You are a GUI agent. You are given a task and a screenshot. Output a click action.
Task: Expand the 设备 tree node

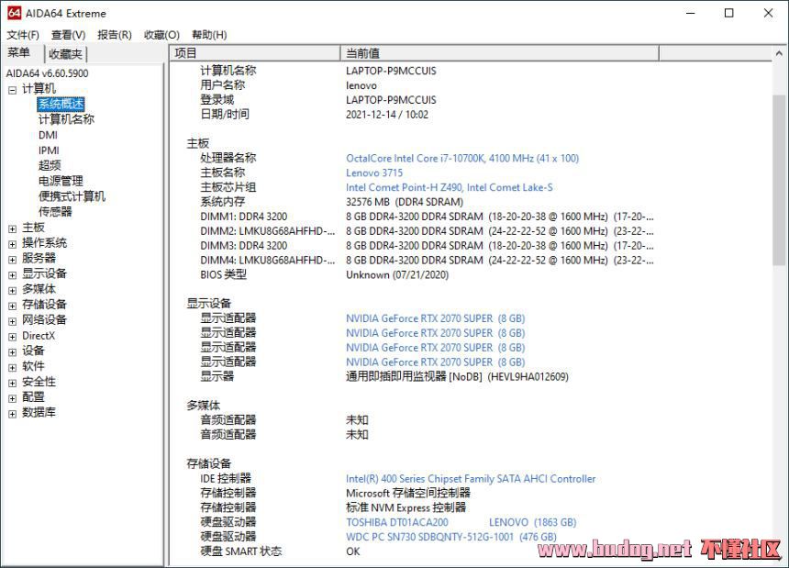point(12,352)
